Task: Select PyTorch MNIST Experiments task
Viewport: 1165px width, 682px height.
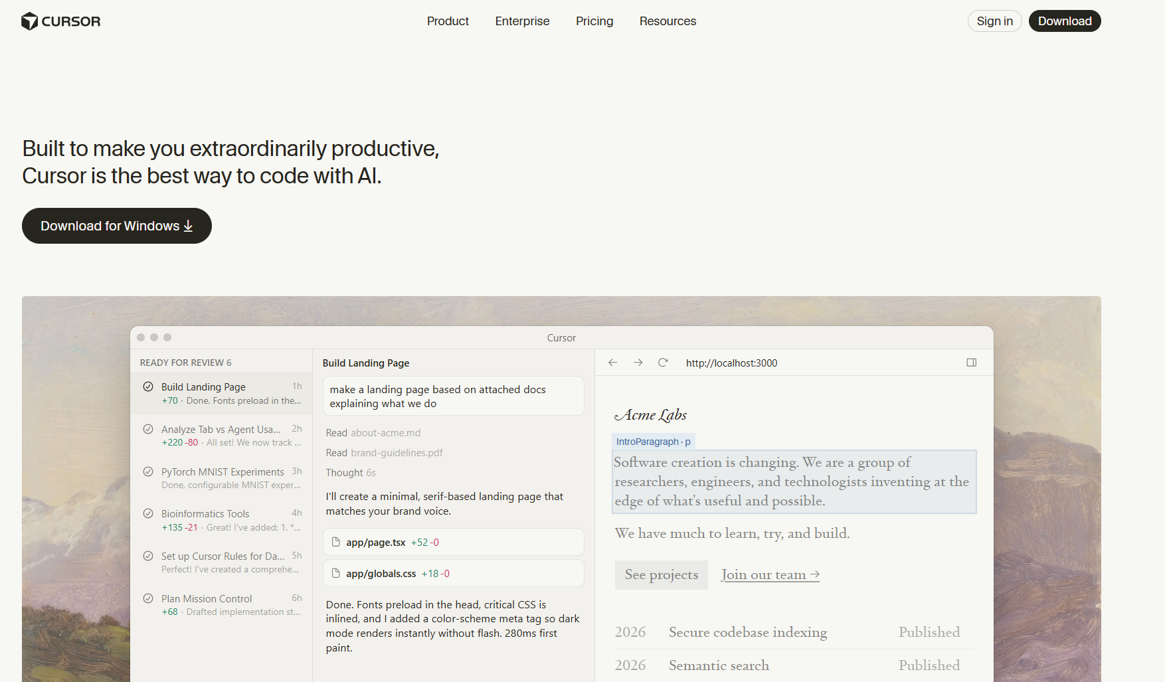Action: click(x=222, y=478)
